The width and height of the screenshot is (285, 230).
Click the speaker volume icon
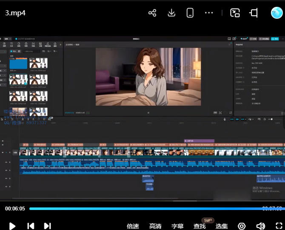pos(261,226)
